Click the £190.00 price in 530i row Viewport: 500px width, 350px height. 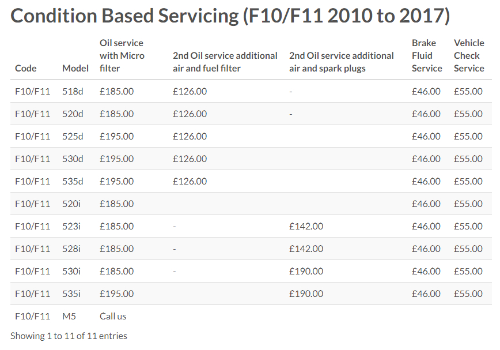(x=306, y=271)
